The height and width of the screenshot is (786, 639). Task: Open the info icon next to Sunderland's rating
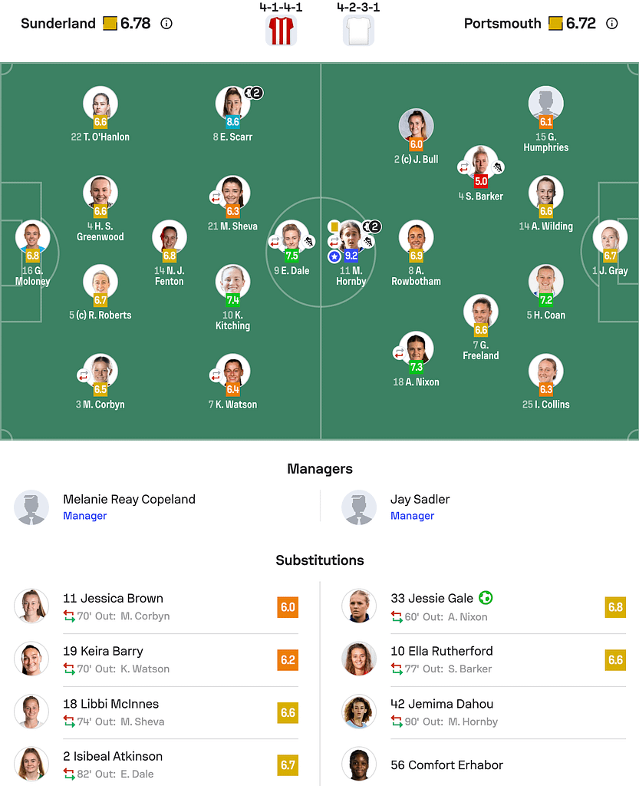166,24
